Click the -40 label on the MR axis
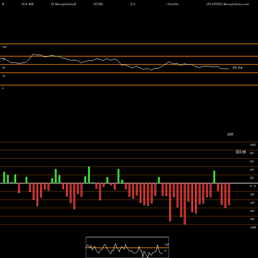This screenshot has height=258, width=258. coord(252,203)
